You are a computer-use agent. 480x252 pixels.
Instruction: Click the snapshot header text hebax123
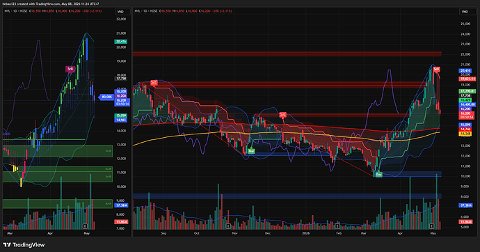(x=9, y=4)
